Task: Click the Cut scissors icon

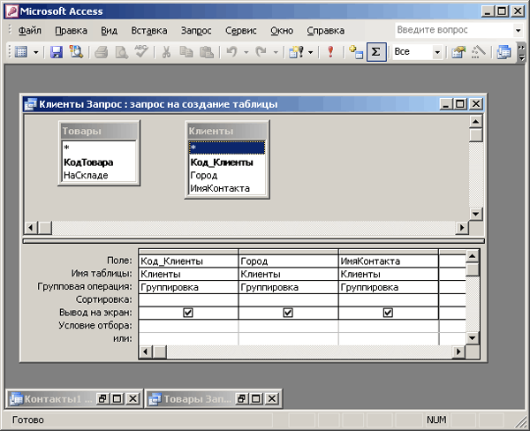Action: [166, 52]
